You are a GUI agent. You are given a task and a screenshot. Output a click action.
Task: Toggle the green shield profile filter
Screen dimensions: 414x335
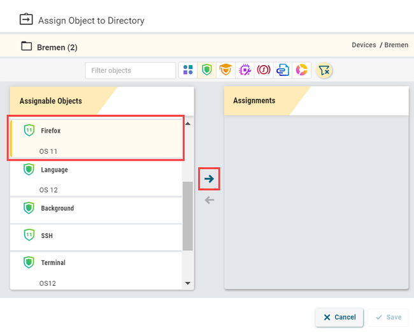pyautogui.click(x=206, y=70)
